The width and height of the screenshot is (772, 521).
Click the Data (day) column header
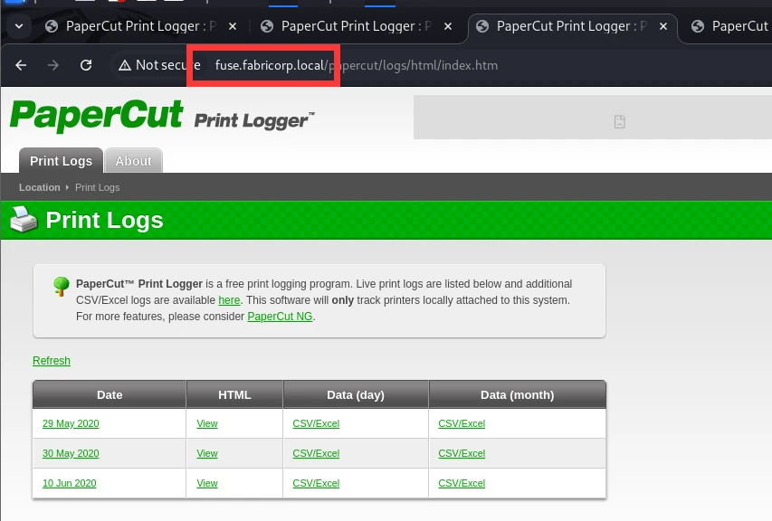(x=356, y=394)
